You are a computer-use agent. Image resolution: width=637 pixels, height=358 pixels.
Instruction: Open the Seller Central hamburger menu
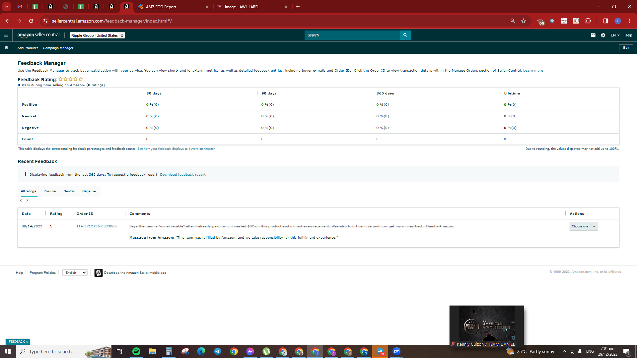[6, 35]
